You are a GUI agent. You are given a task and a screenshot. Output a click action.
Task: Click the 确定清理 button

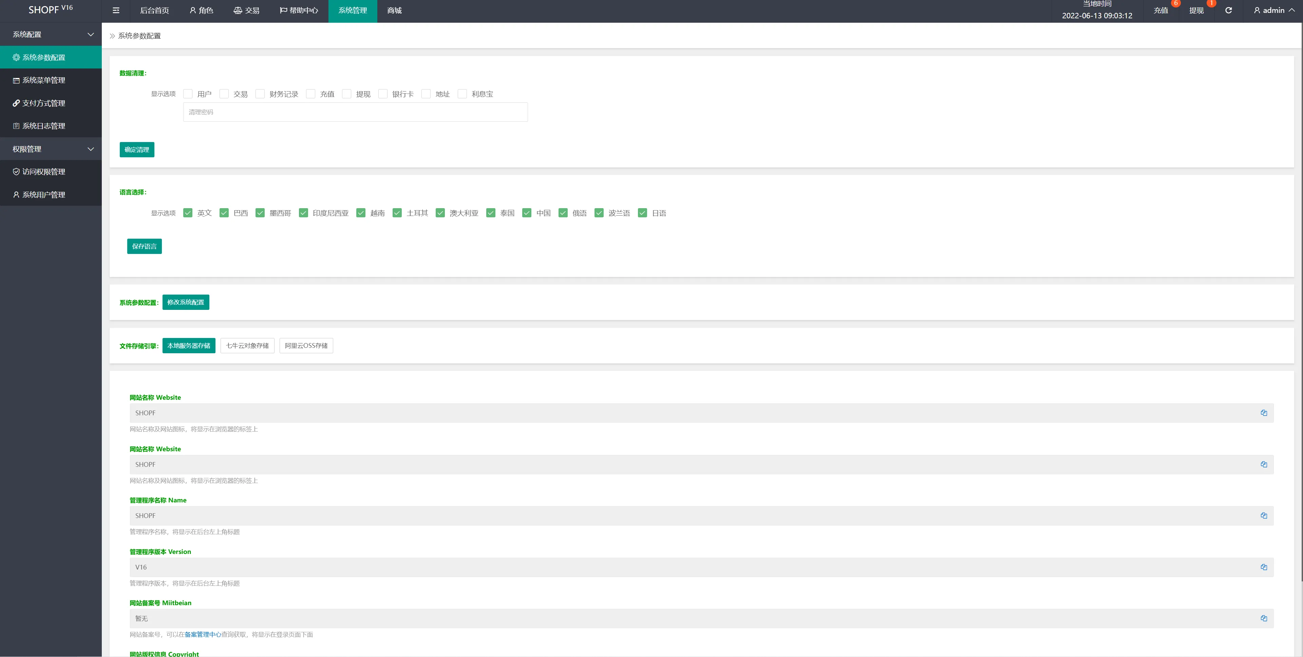(x=137, y=150)
